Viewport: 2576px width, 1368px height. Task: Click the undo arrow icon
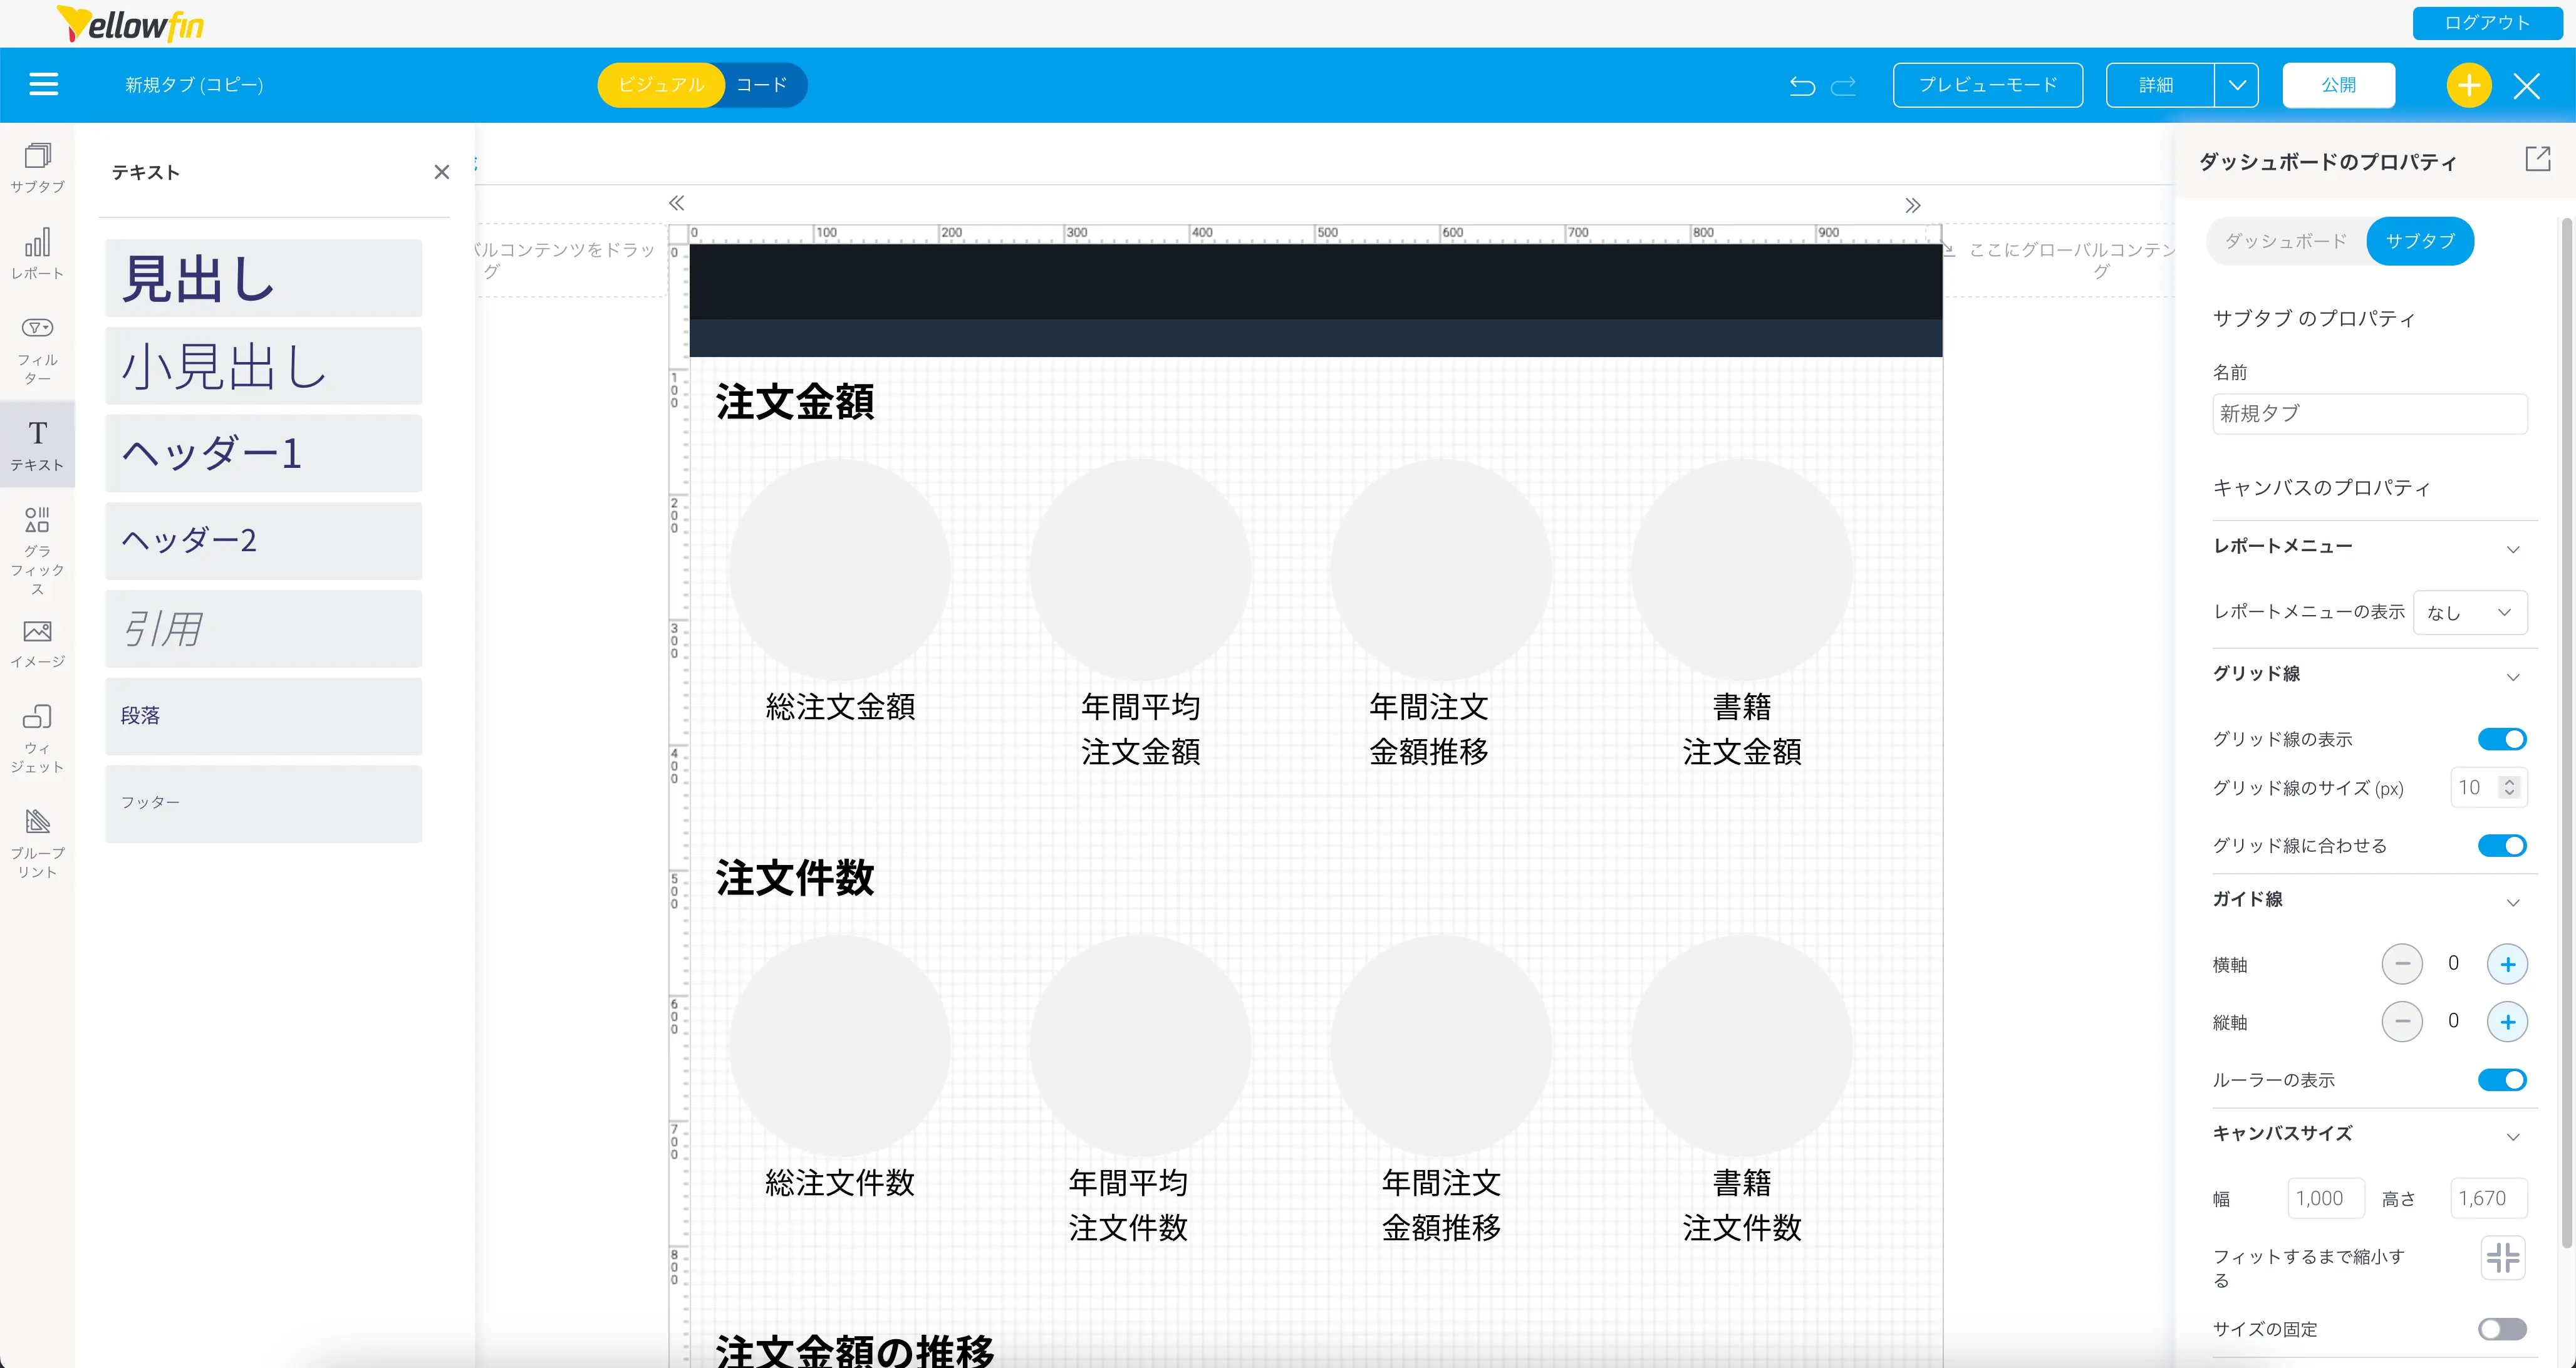click(1802, 86)
